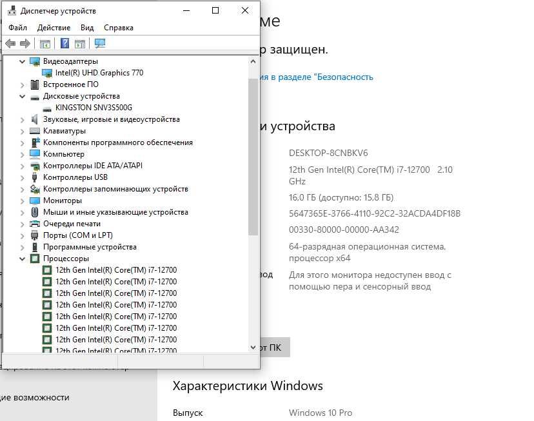Click the Properties toolbar icon in Device Manager
534x421 pixels.
click(45, 44)
